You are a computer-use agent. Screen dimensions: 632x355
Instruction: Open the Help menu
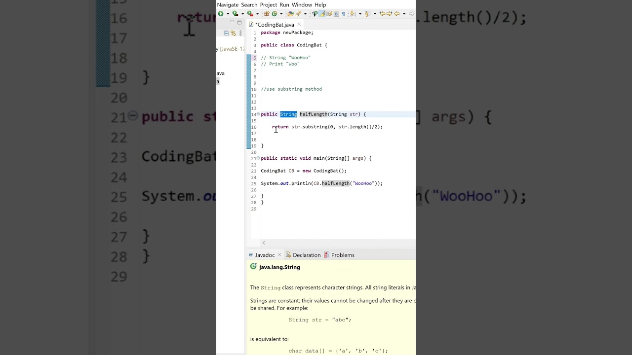[320, 4]
